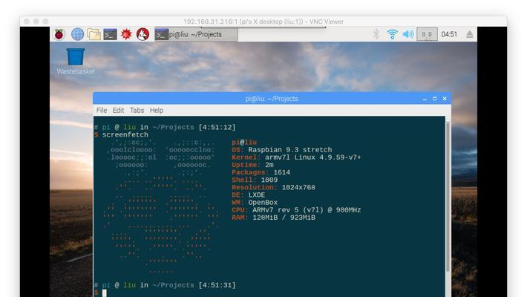Click the 'RAM: 128MiB / 923MiB' line

[x=273, y=218]
